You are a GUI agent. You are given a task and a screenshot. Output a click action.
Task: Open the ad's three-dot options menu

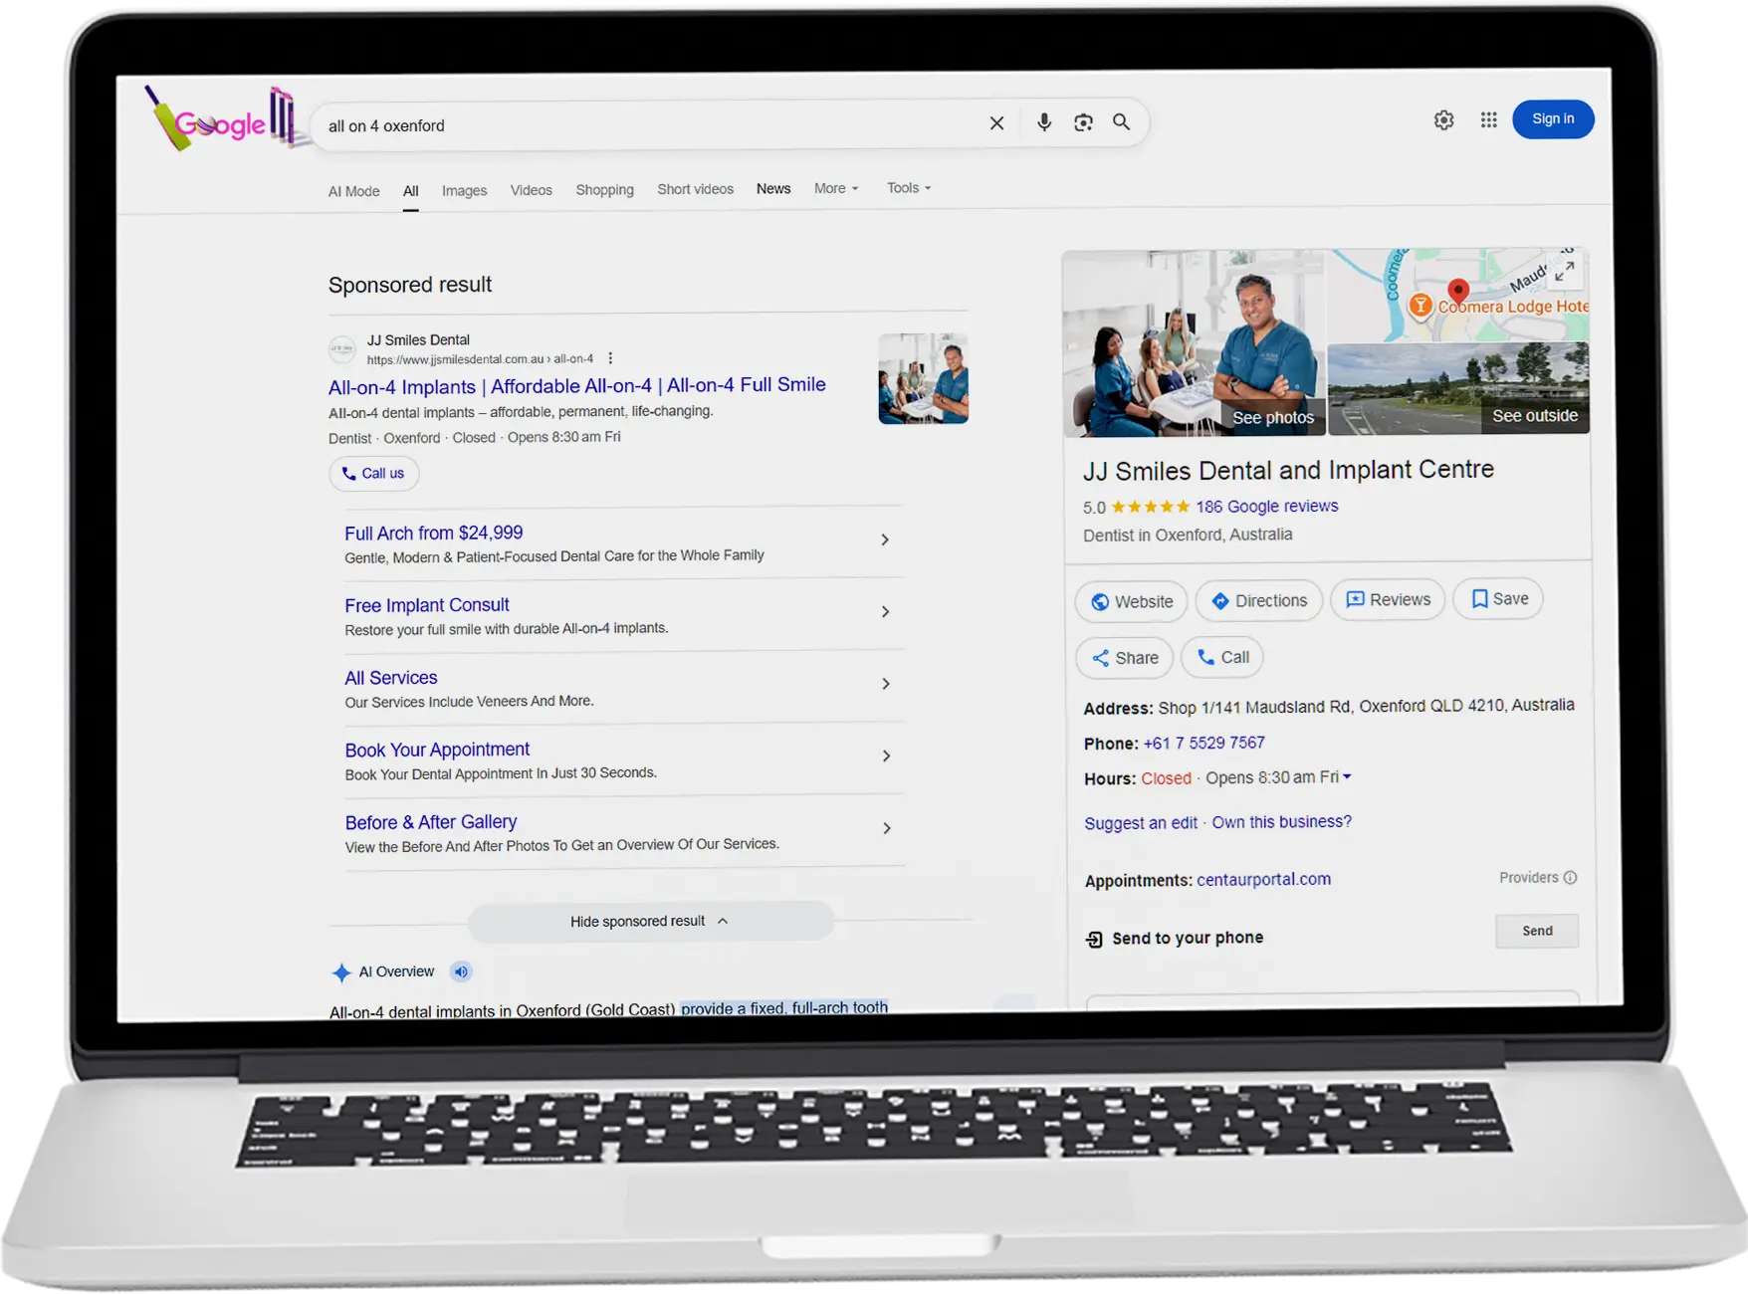tap(610, 358)
